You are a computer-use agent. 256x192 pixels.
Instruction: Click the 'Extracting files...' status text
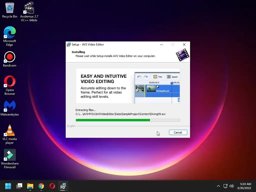click(x=86, y=110)
